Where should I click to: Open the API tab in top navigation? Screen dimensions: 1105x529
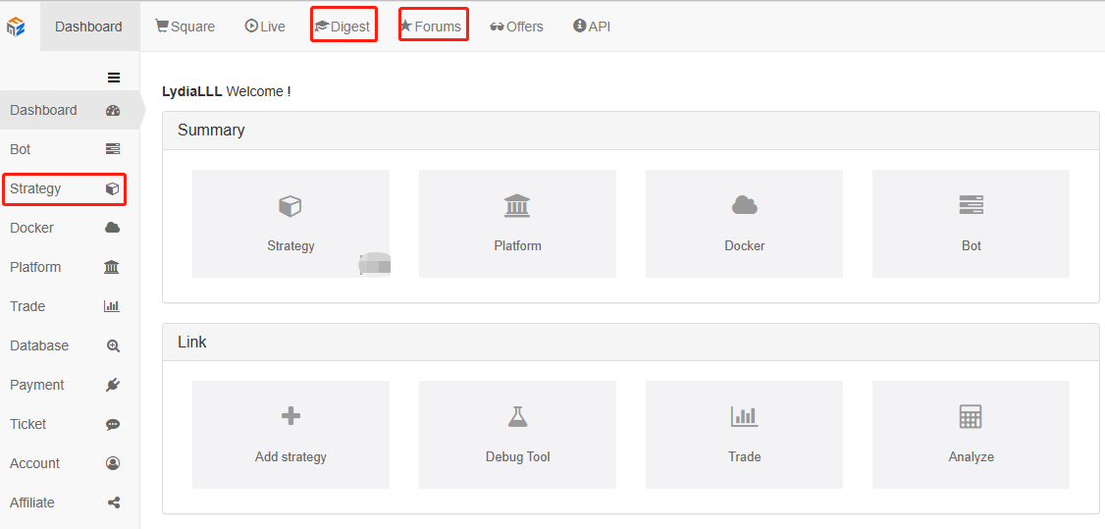click(x=592, y=26)
